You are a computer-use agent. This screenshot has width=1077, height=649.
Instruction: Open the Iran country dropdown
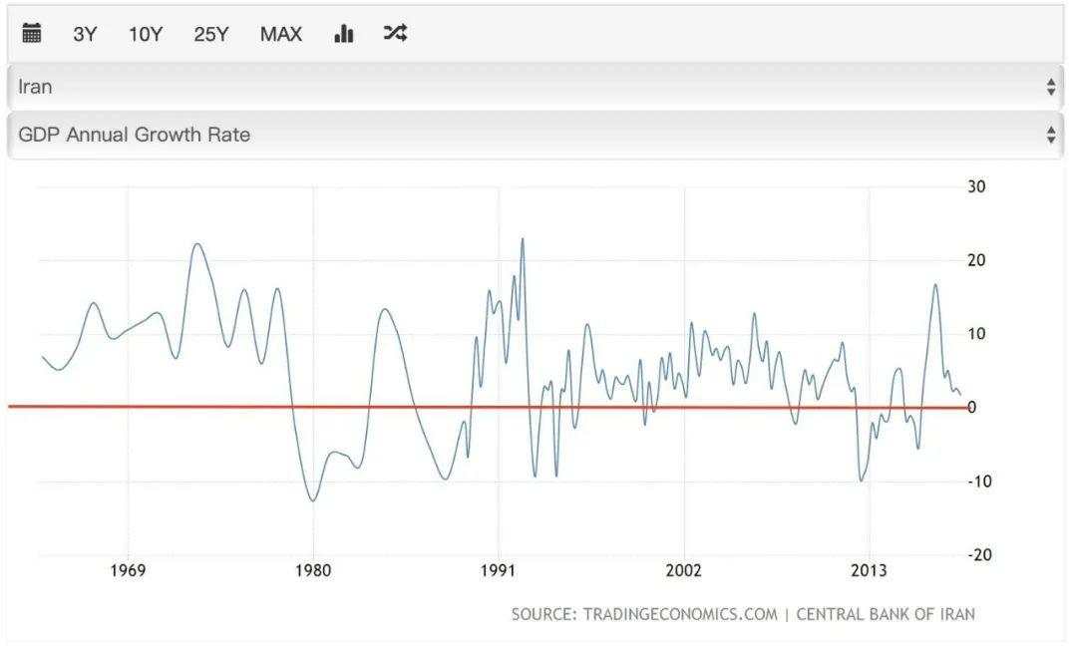pyautogui.click(x=536, y=87)
